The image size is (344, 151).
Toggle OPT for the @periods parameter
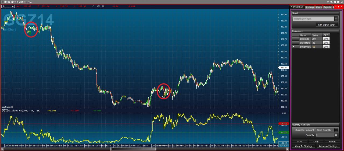click(x=326, y=39)
